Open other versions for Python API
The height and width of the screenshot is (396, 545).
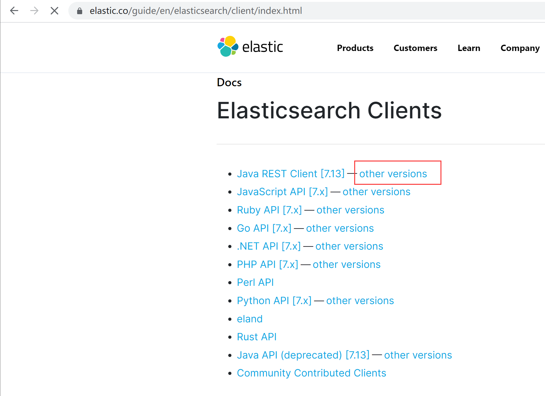coord(360,301)
